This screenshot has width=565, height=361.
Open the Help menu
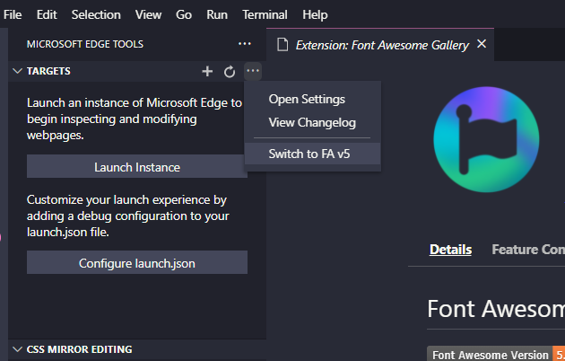click(x=315, y=14)
